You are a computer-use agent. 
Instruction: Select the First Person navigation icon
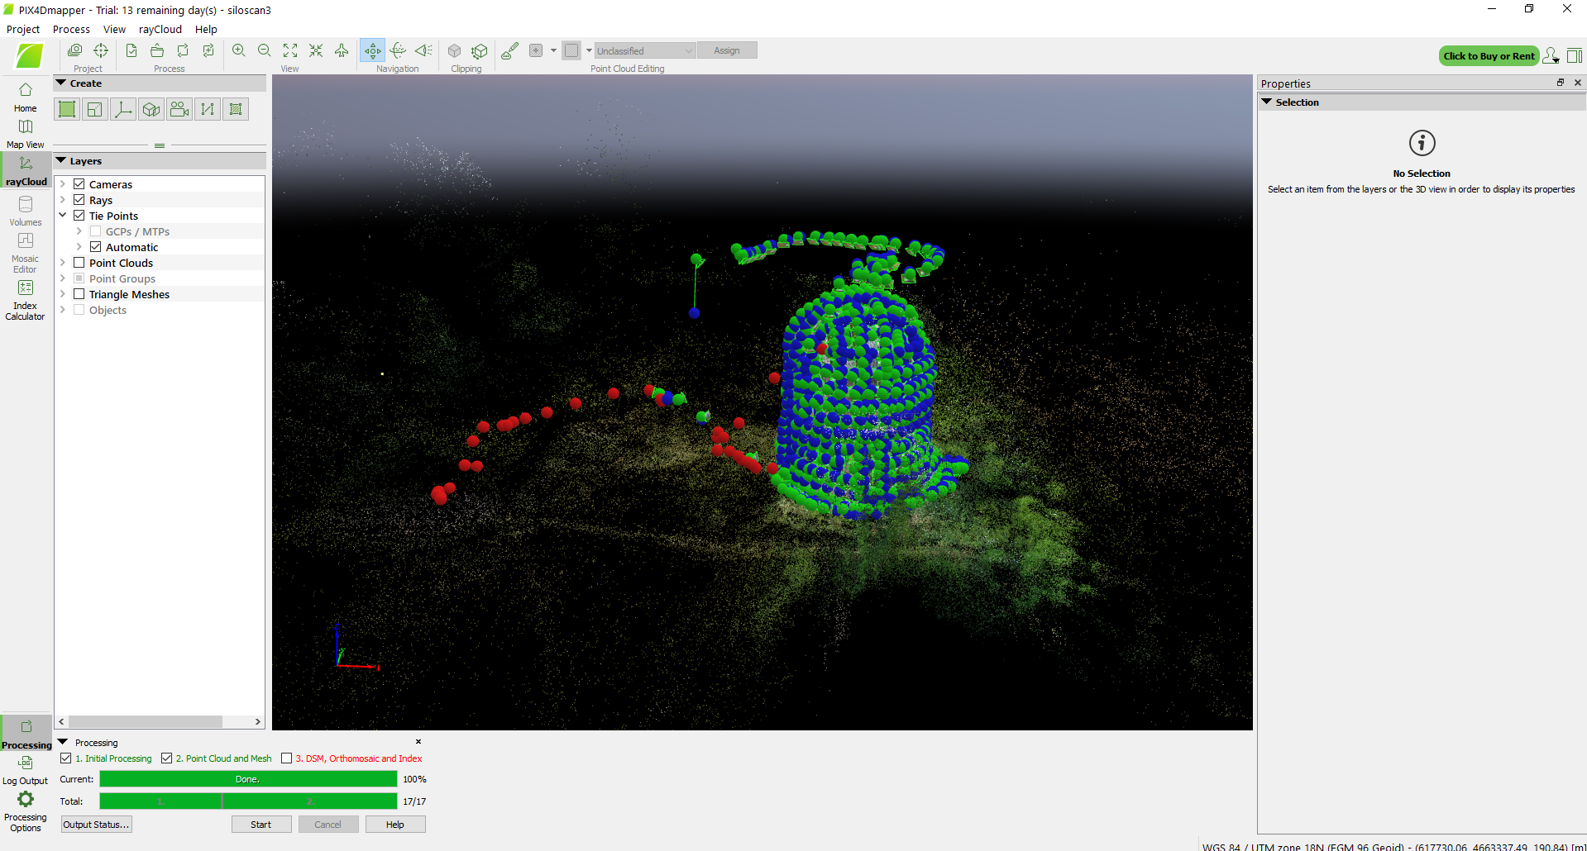423,50
